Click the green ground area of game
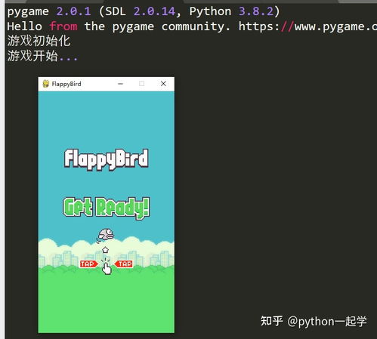This screenshot has width=377, height=339. point(106,302)
